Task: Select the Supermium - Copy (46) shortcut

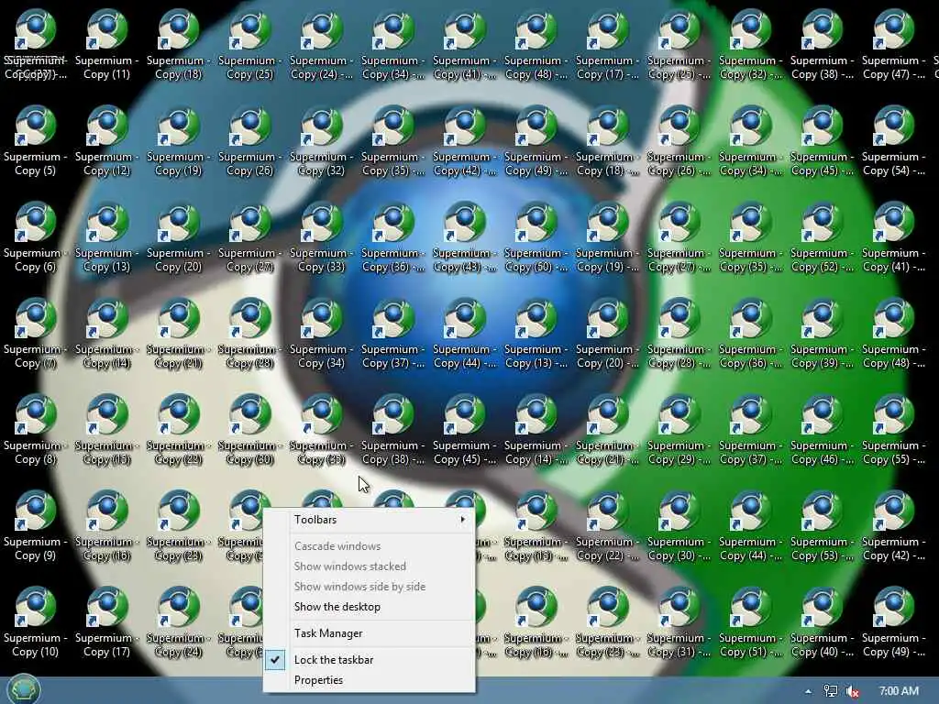Action: pos(822,431)
